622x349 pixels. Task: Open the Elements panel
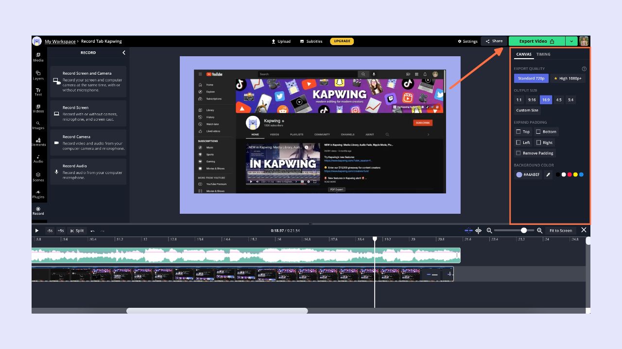point(38,142)
